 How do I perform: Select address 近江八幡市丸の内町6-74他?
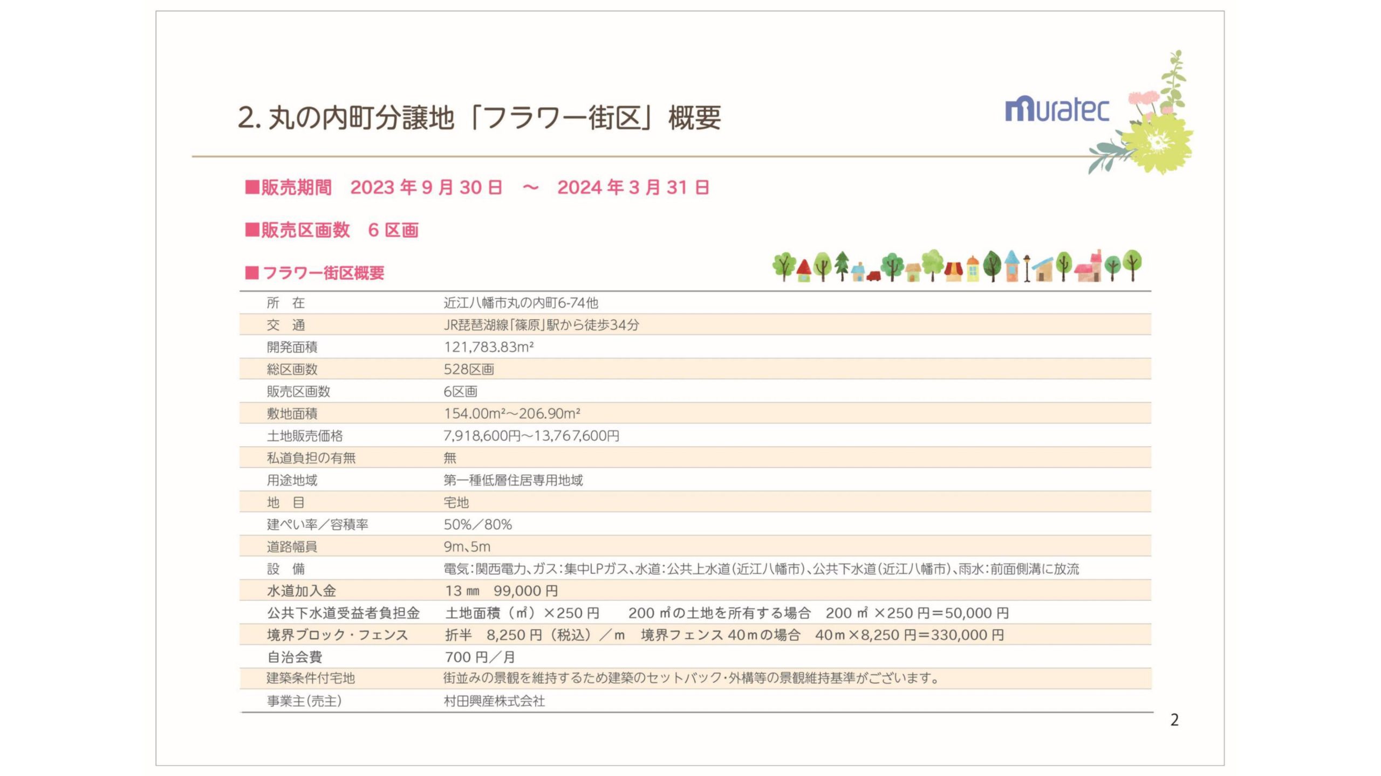pyautogui.click(x=521, y=303)
